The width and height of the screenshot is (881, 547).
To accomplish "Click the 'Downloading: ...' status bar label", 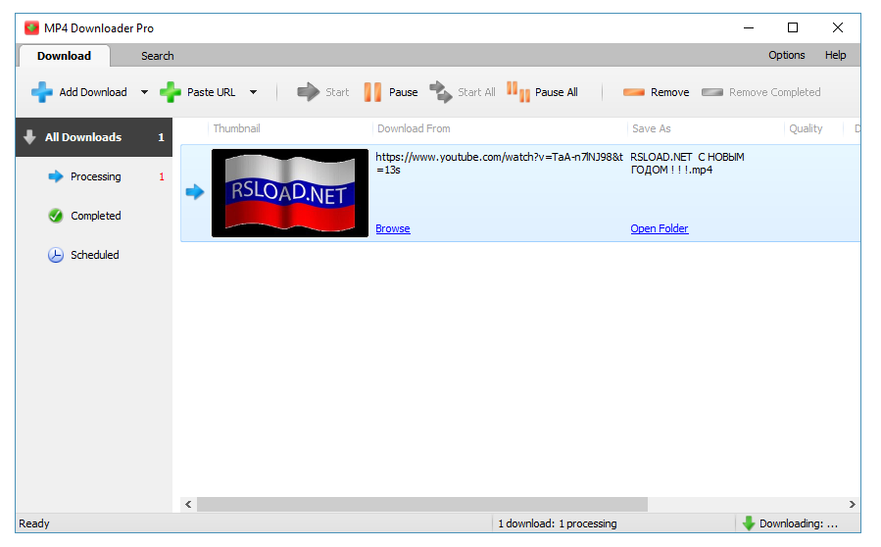I will [799, 523].
